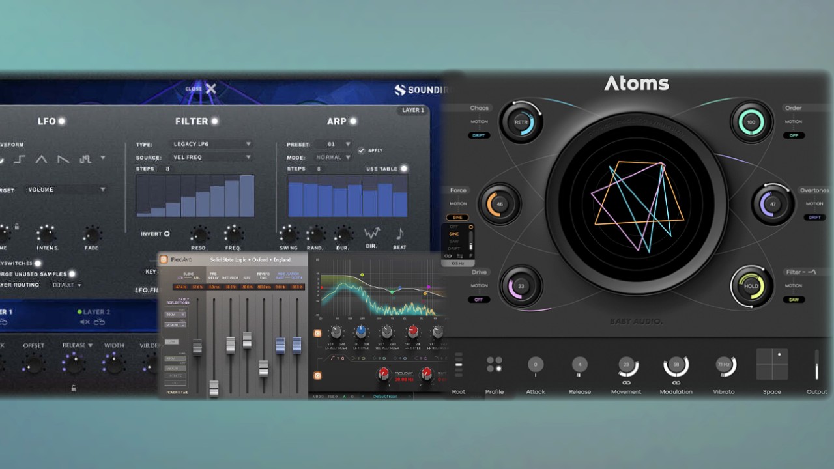Click the Drive knob showing 33

(521, 286)
